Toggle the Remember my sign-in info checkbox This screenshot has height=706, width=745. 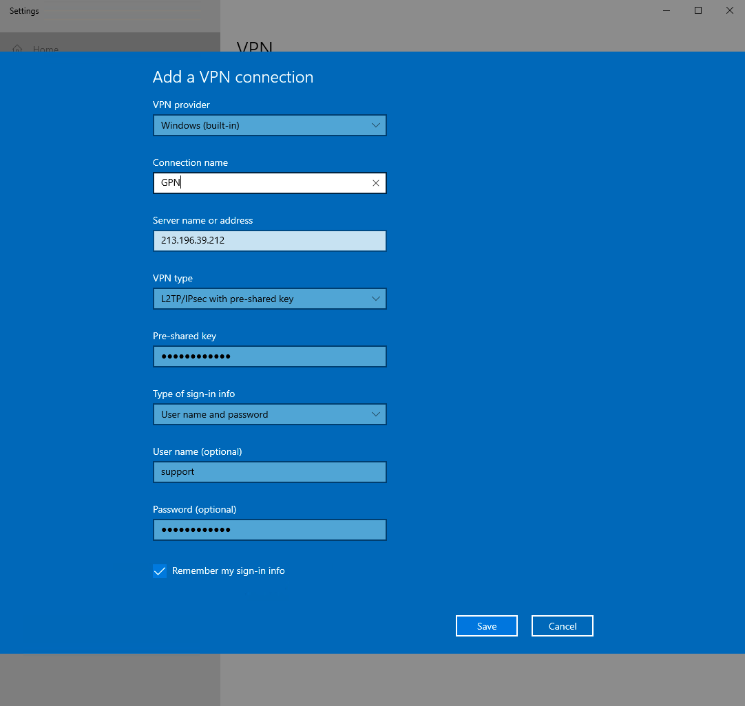(x=160, y=571)
